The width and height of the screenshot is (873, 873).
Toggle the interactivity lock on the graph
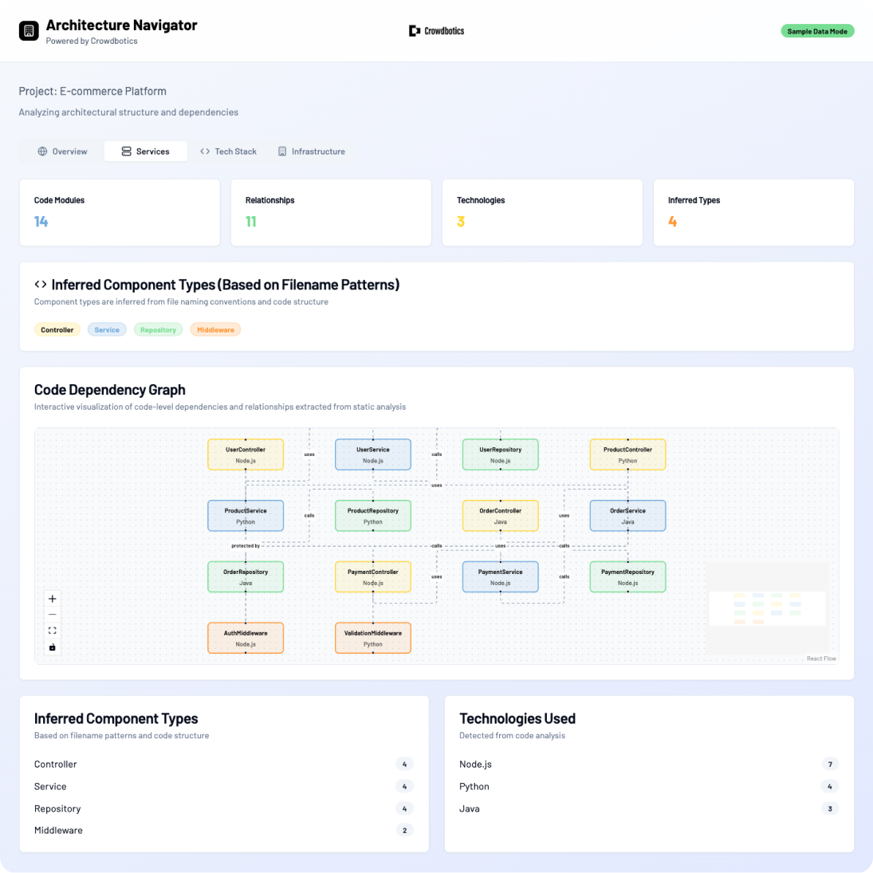[x=52, y=647]
